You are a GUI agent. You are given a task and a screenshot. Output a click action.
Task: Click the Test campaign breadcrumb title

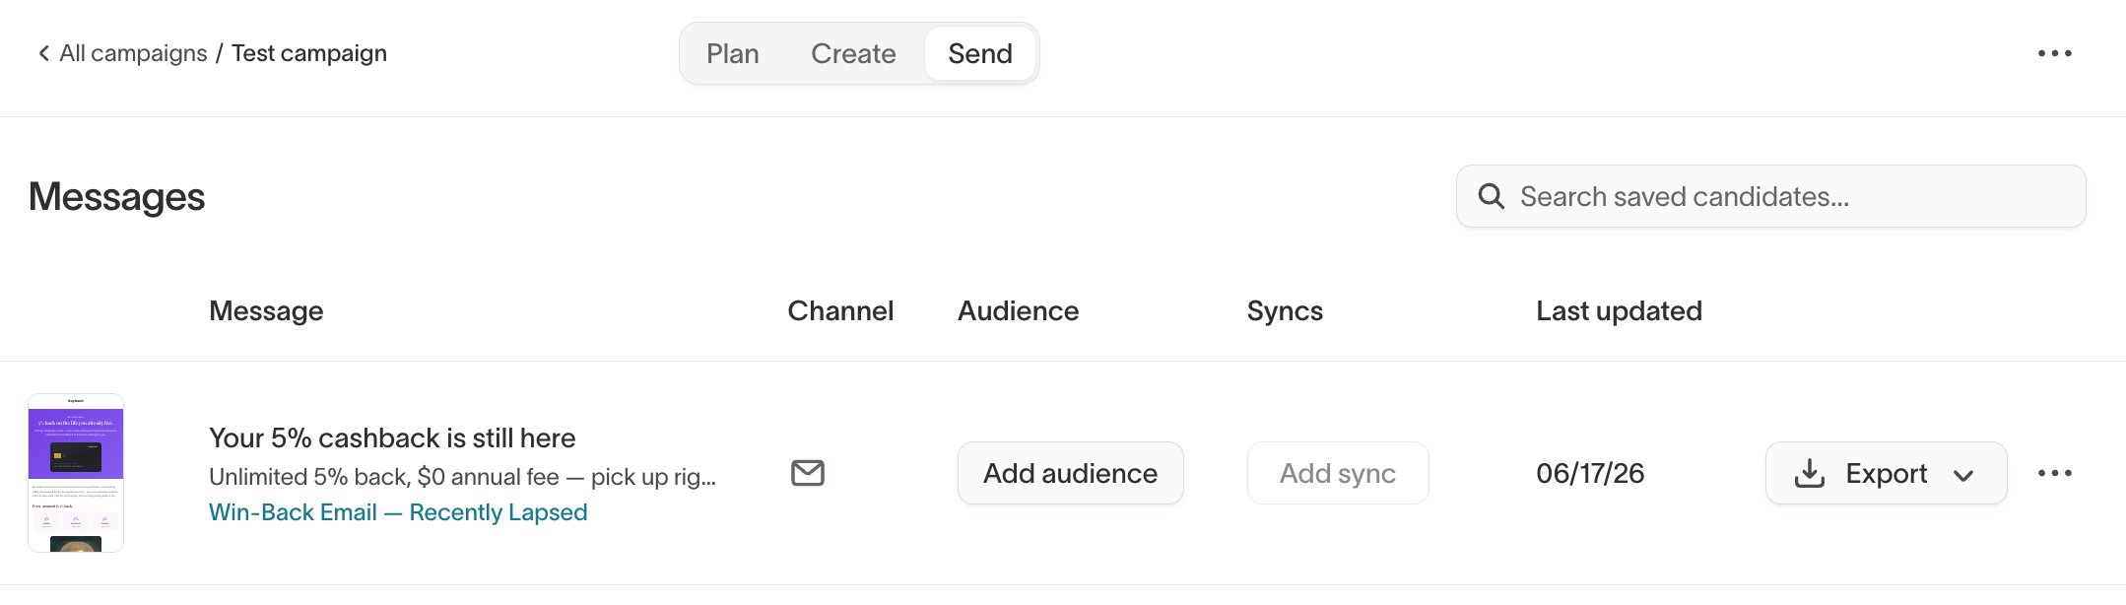(309, 53)
